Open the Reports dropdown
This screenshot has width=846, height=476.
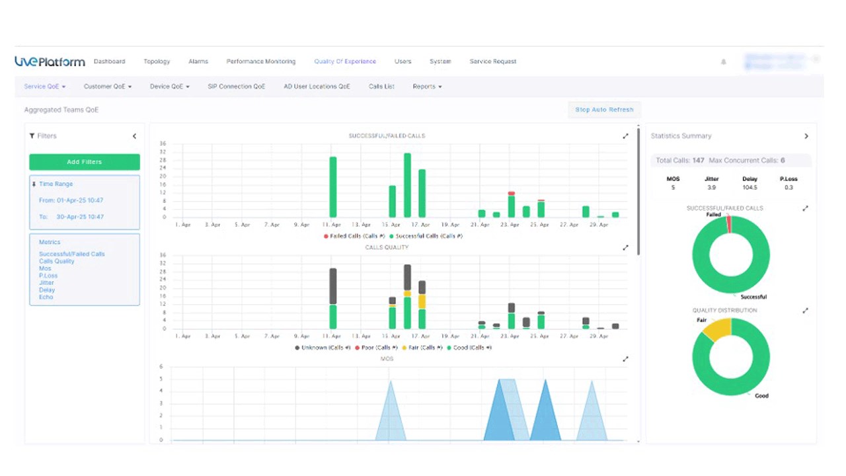pos(427,87)
